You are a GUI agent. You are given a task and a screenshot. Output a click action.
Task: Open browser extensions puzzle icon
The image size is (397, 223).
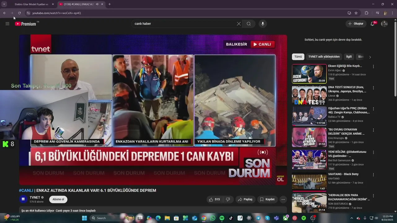(x=367, y=13)
